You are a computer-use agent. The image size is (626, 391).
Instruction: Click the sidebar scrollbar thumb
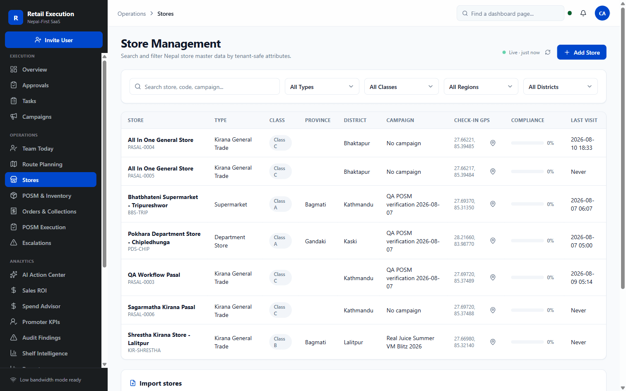coord(104,164)
